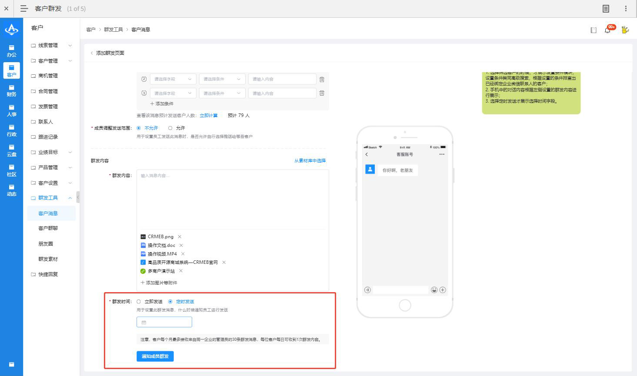Open the field dropdown in condition row 2
637x376 pixels.
point(173,79)
